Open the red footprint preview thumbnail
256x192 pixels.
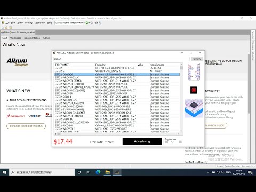194,90
